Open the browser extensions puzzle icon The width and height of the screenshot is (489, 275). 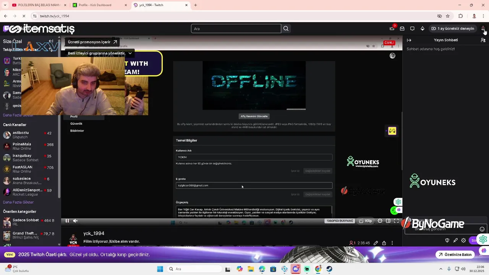tap(461, 16)
